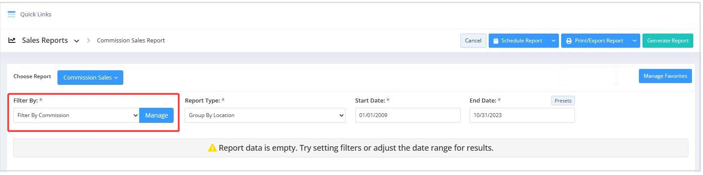Open the Print/Export Report dropdown arrow
This screenshot has height=175, width=703.
click(635, 41)
